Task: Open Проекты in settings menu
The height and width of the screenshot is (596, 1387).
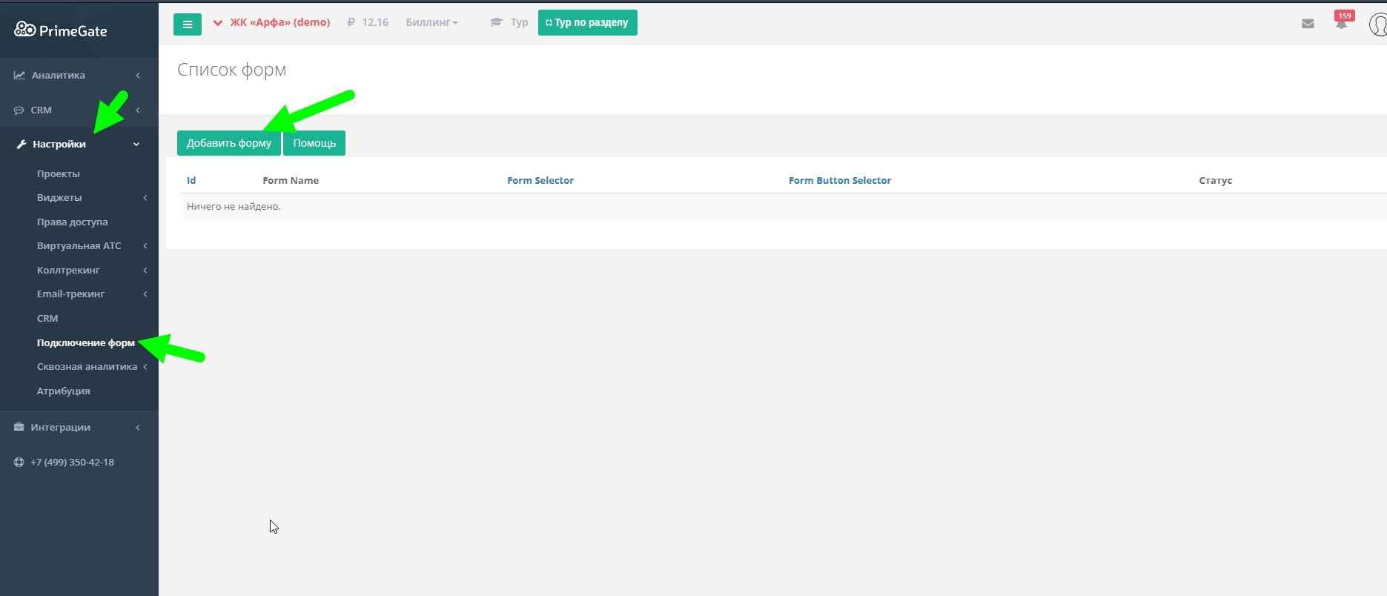Action: 59,173
